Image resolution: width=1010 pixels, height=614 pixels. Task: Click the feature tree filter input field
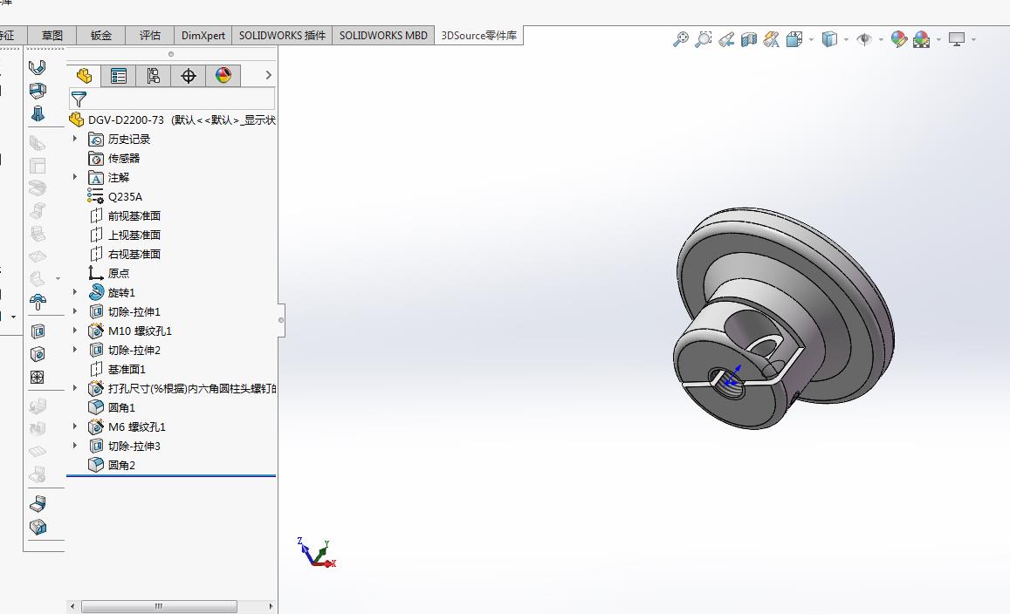pos(172,99)
